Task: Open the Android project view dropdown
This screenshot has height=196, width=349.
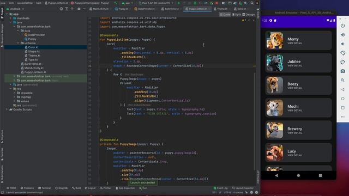Action: pos(15,9)
